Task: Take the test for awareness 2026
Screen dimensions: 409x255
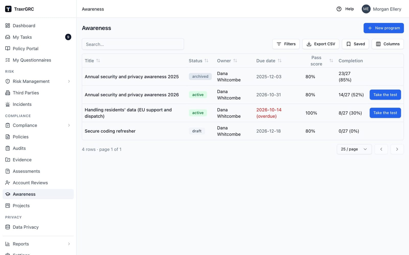Action: coord(385,95)
